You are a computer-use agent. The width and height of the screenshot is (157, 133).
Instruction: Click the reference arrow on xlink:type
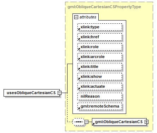click(79, 29)
